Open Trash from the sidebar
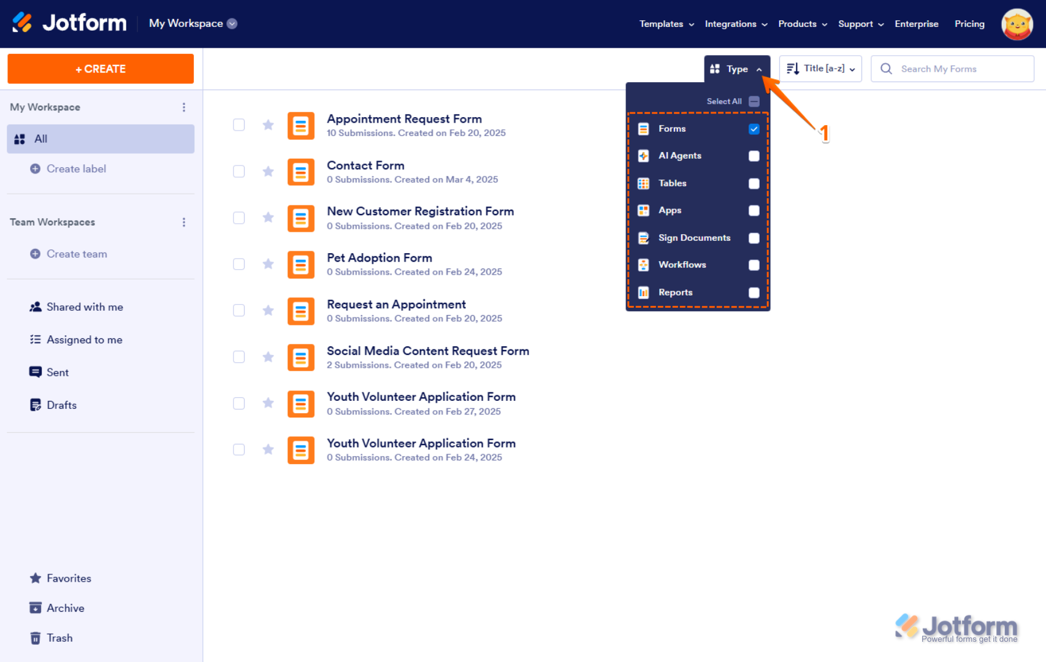1046x662 pixels. tap(59, 637)
